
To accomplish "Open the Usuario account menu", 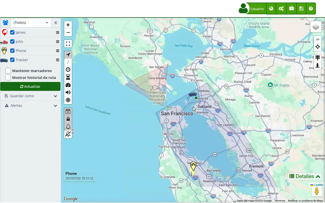I will pos(252,9).
